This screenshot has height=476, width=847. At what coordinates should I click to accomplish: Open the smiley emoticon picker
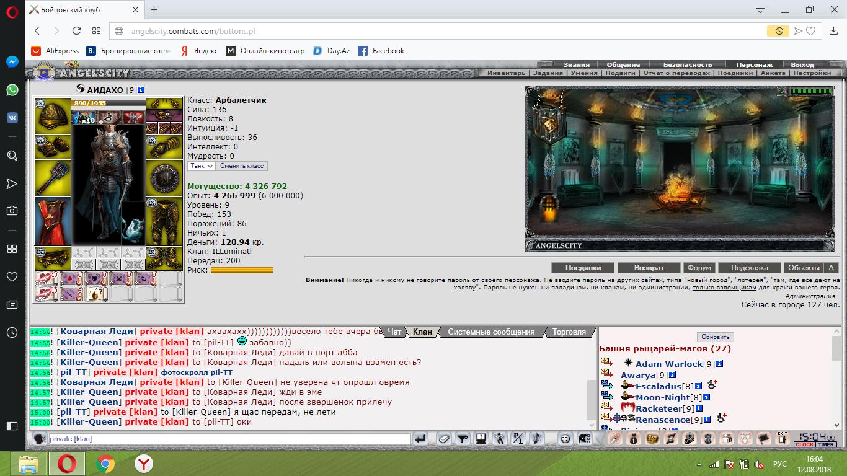[565, 439]
